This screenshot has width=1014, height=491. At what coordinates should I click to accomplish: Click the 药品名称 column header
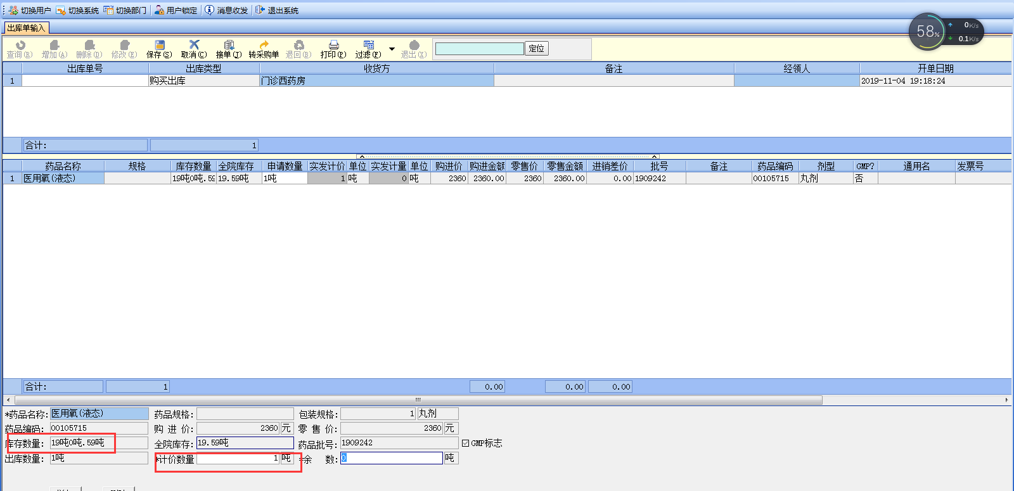pos(63,166)
